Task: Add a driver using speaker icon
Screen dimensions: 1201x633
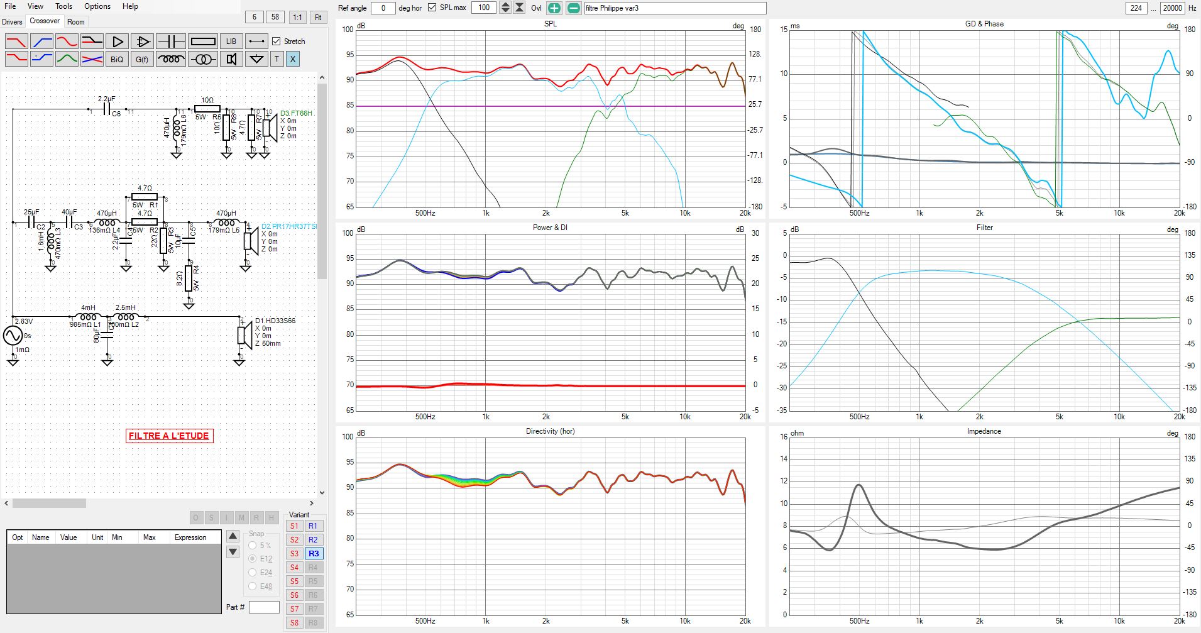Action: 231,59
